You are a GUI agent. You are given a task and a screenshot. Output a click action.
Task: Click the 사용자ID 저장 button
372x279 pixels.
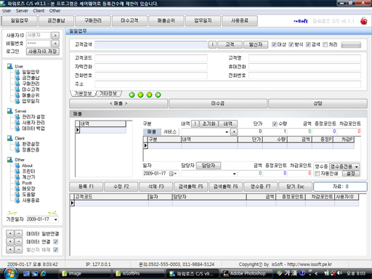point(43,52)
